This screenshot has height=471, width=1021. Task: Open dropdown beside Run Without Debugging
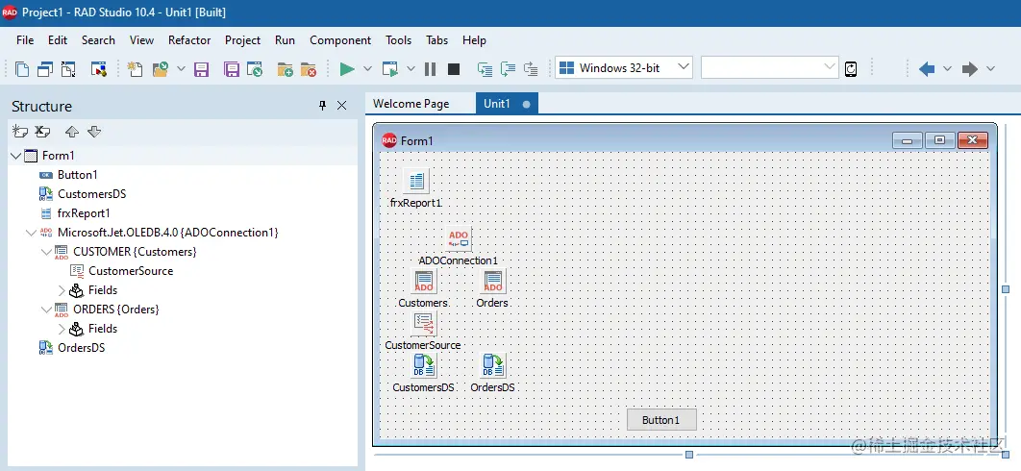click(x=411, y=69)
